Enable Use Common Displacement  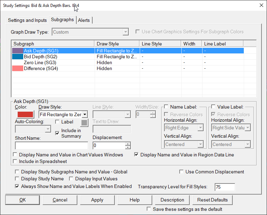point(181,172)
